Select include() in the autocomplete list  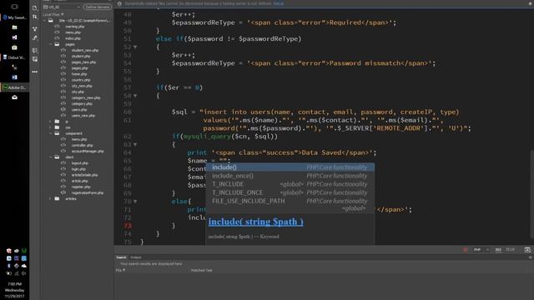[290, 167]
